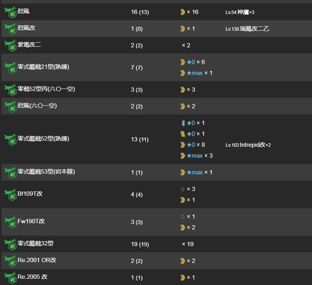The height and width of the screenshot is (285, 312).
Task: Click the fighter icon beside 零式艦戦21型(熟練)
Action: (x=10, y=68)
